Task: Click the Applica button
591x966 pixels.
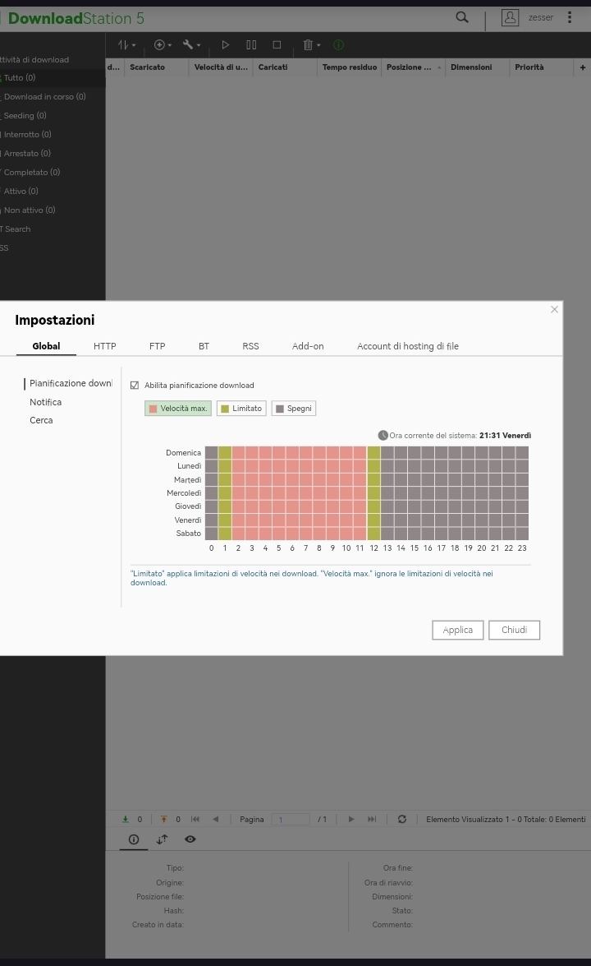Action: pos(457,631)
